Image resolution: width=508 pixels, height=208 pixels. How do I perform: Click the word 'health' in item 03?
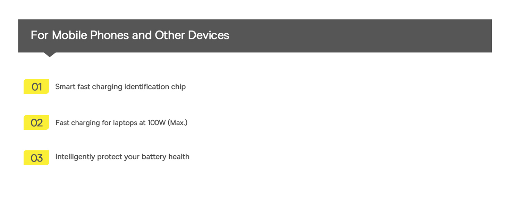click(179, 156)
